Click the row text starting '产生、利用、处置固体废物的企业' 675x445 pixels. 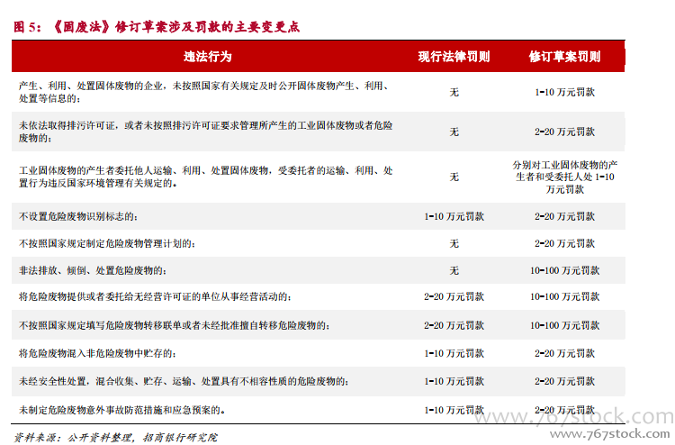tap(205, 92)
